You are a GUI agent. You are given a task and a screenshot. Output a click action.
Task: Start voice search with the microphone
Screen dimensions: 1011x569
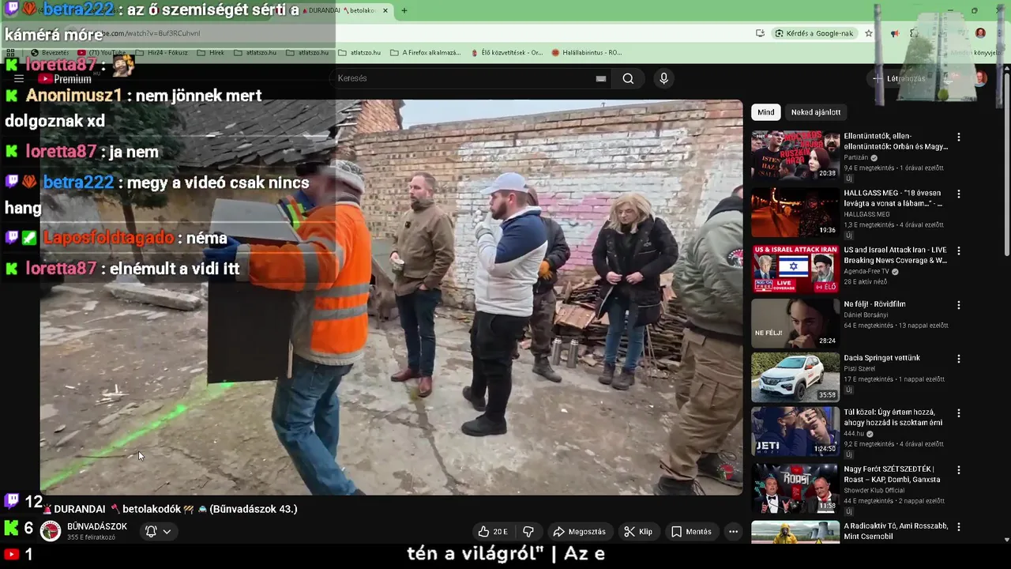663,78
